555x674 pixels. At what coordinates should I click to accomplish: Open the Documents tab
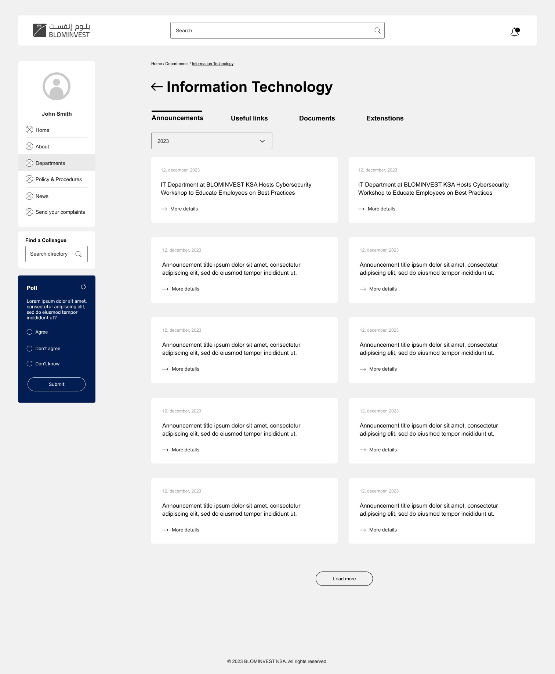tap(317, 118)
